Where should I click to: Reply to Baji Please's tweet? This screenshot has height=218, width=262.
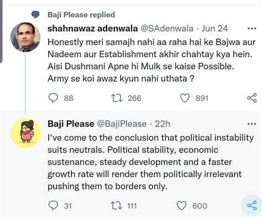(53, 205)
